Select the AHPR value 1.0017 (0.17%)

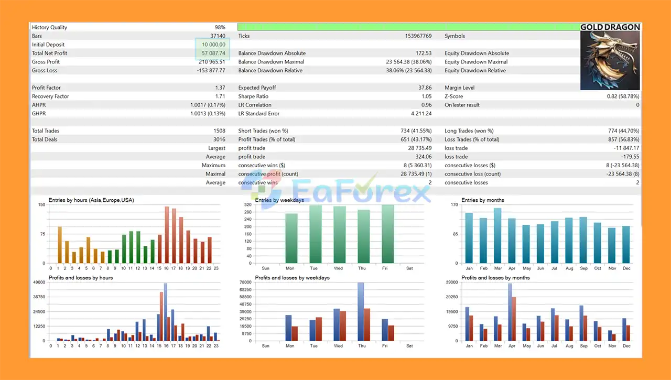point(208,105)
